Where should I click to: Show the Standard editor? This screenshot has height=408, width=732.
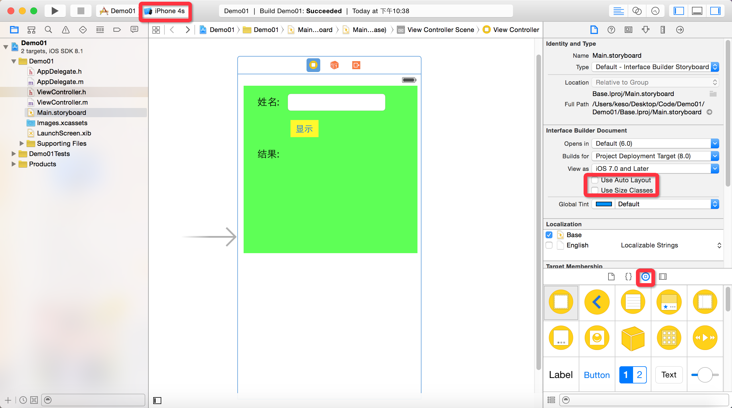[618, 11]
